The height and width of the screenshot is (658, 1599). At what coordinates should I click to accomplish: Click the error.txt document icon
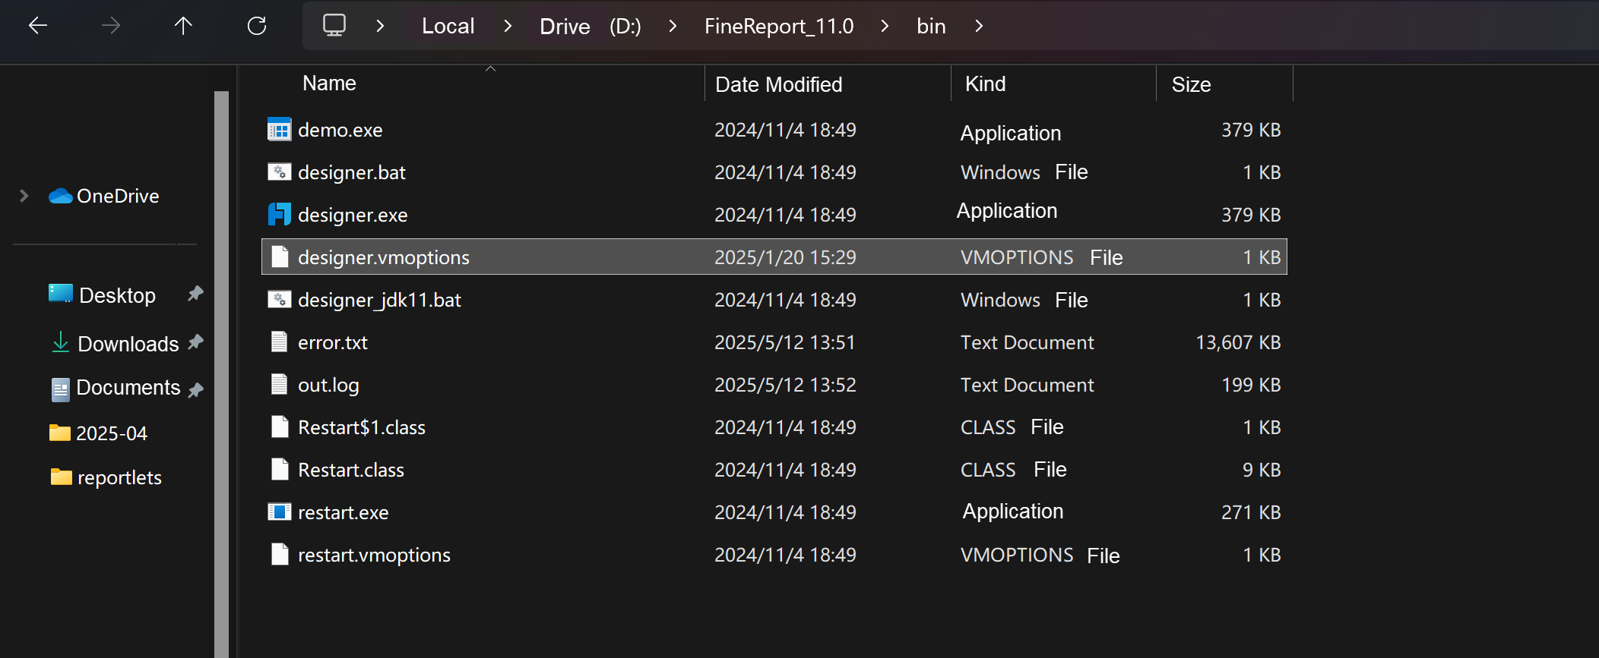(x=279, y=342)
